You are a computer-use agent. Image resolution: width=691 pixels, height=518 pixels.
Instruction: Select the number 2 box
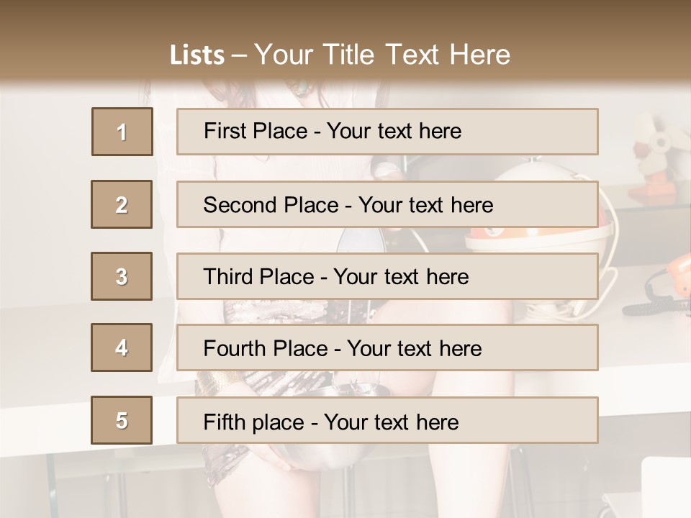click(122, 204)
